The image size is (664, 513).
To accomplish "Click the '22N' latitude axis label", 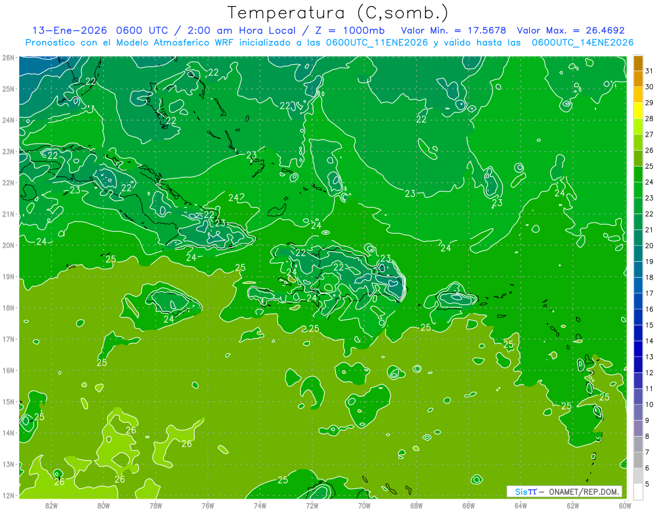I will pos(8,183).
